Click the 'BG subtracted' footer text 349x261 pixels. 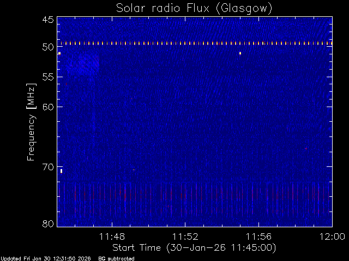[x=116, y=259]
